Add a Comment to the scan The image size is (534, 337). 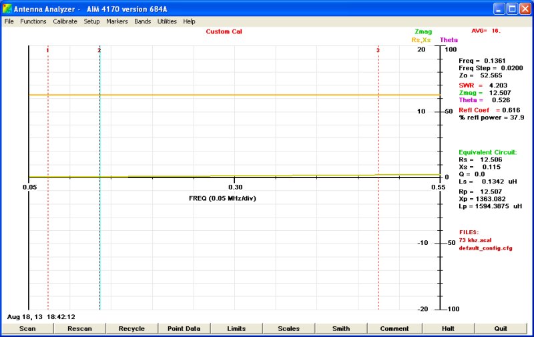(394, 328)
